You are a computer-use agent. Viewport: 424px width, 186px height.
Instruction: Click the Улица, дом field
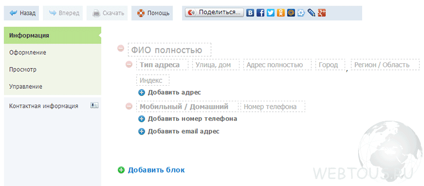[x=216, y=65]
